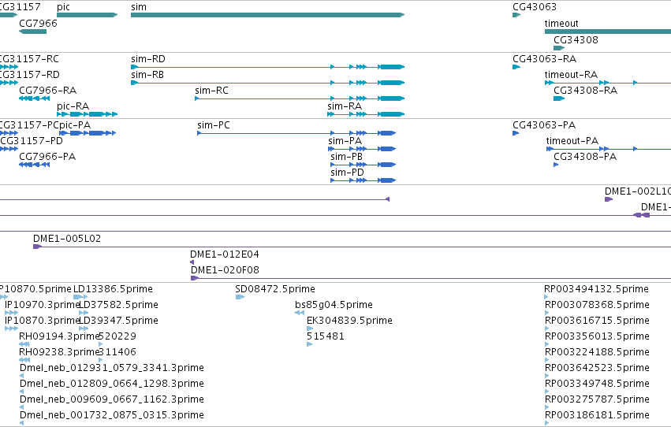Screen dimensions: 671x427
Task: Select the LD13386.5prime EST
Action: pos(80,297)
